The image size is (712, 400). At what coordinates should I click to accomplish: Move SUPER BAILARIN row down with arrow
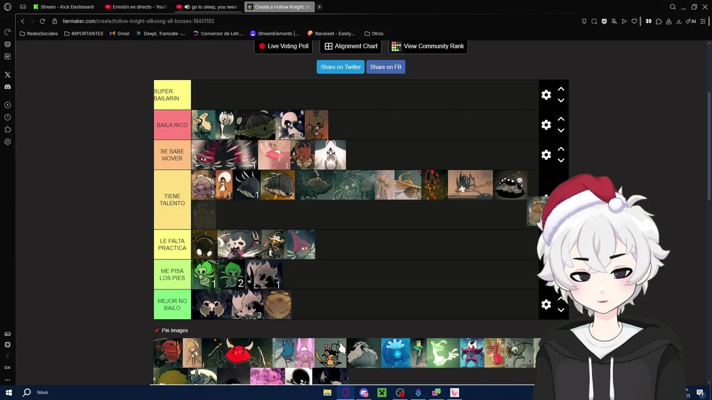point(561,101)
